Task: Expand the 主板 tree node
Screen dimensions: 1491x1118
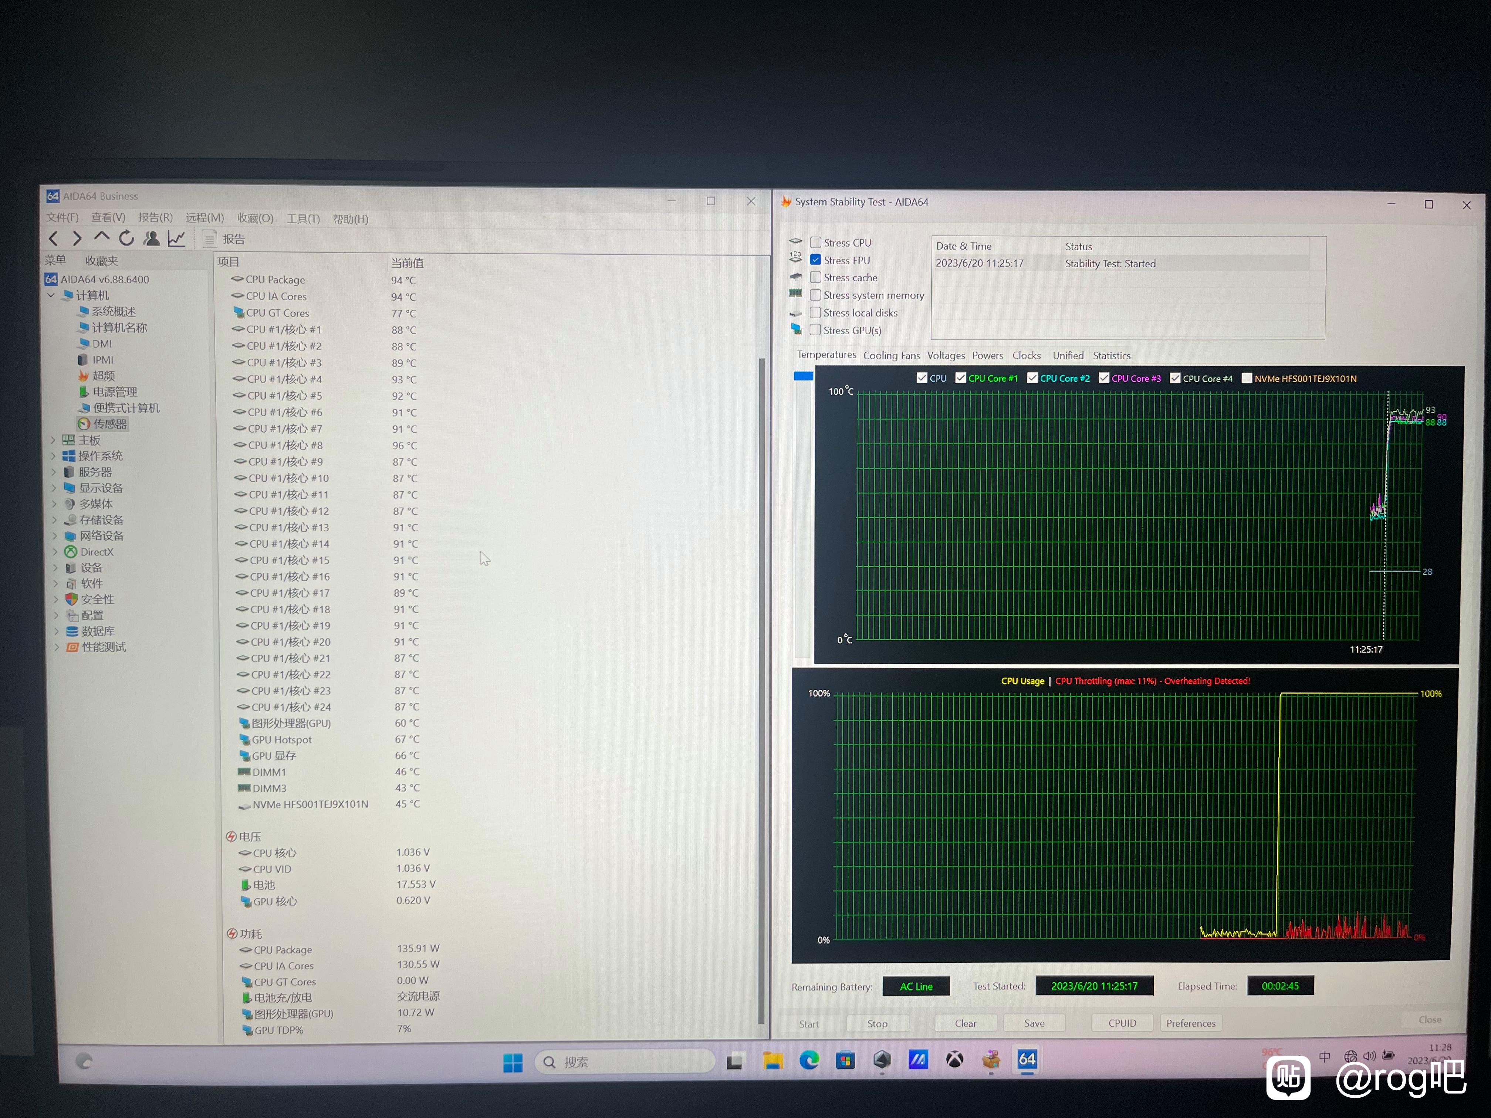Action: coord(53,440)
